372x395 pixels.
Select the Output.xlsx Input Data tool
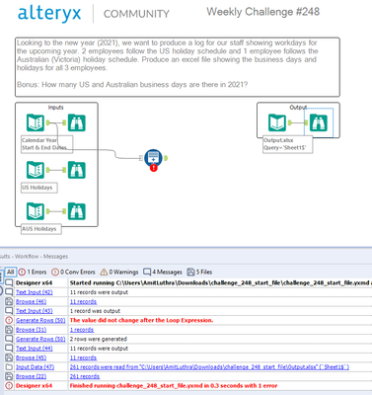pyautogui.click(x=277, y=122)
